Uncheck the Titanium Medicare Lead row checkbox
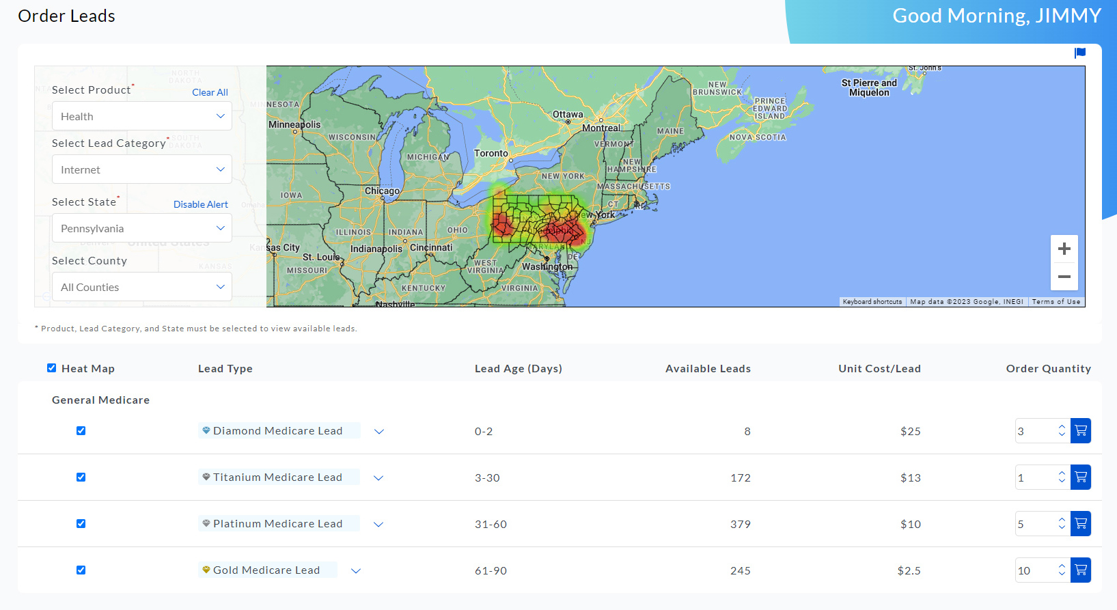Image resolution: width=1117 pixels, height=610 pixels. pyautogui.click(x=81, y=477)
